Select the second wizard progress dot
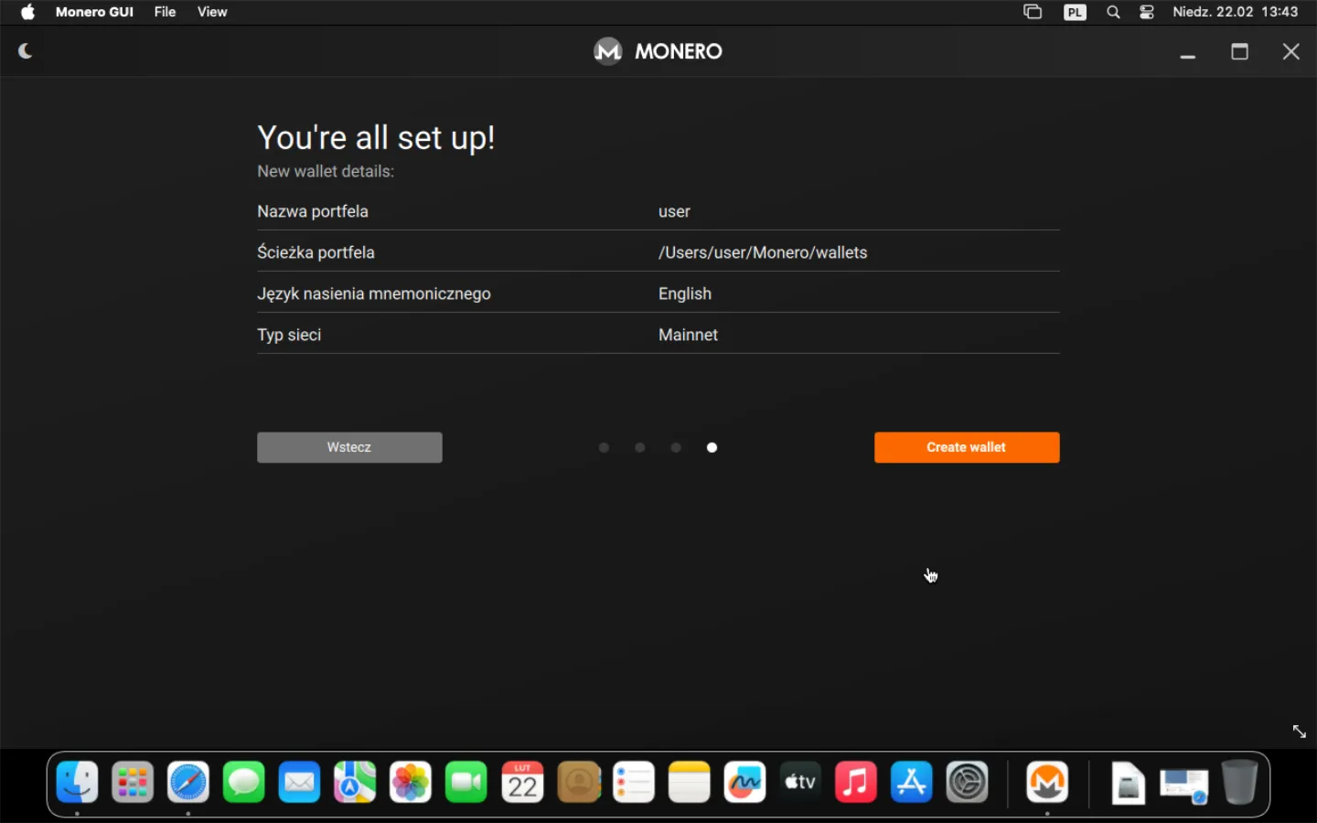Viewport: 1317px width, 823px height. click(640, 447)
